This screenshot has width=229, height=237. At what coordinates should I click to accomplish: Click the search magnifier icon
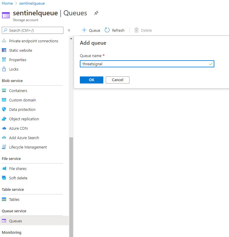point(6,30)
